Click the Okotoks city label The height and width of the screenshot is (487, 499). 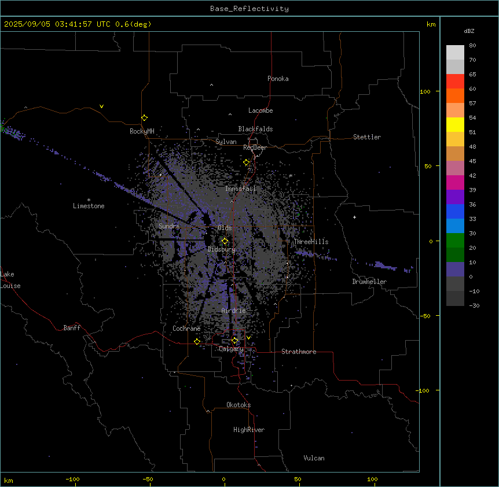pyautogui.click(x=239, y=405)
